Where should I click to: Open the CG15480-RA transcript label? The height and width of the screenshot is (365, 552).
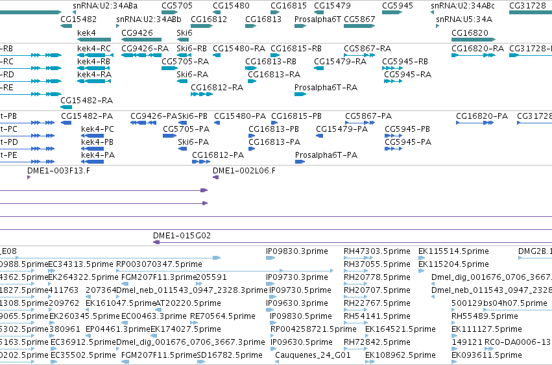(239, 48)
